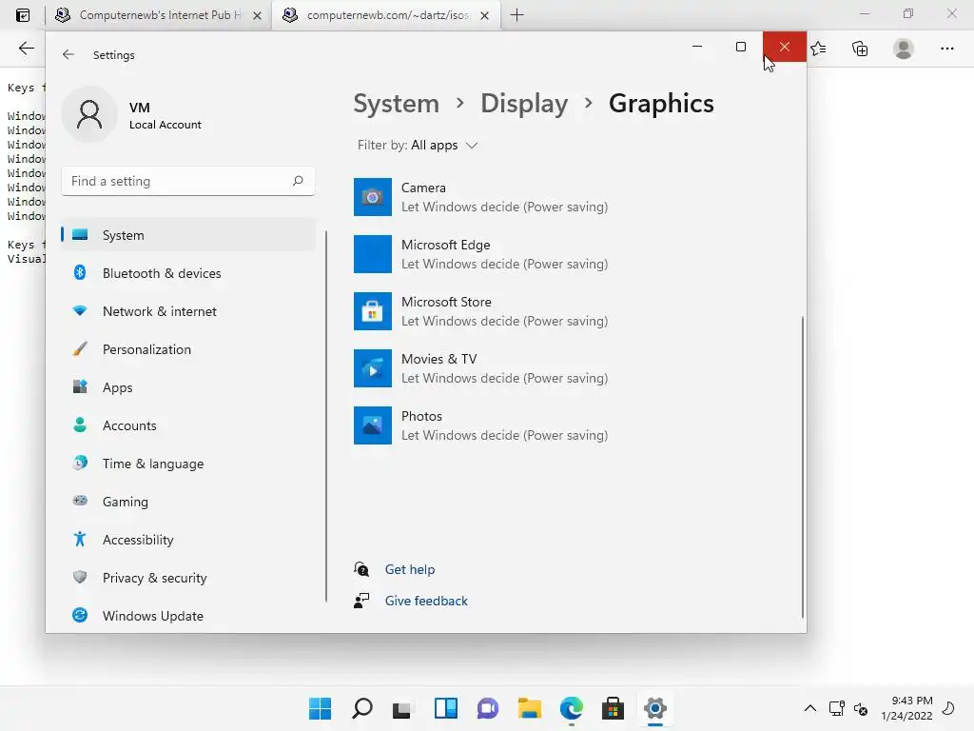
Task: Switch to computernewb.com/~dartz/isos tab
Action: click(384, 15)
